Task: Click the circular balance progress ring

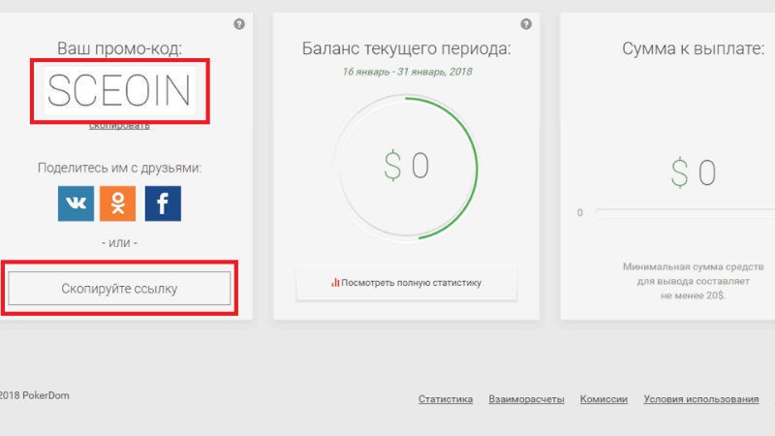Action: point(406,168)
